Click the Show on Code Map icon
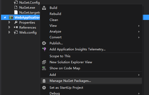Image resolution: width=149 pixels, height=95 pixels. click(44, 68)
